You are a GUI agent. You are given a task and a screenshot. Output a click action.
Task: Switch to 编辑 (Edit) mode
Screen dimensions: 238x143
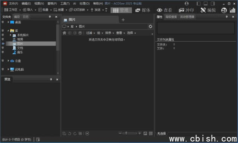(x=208, y=10)
